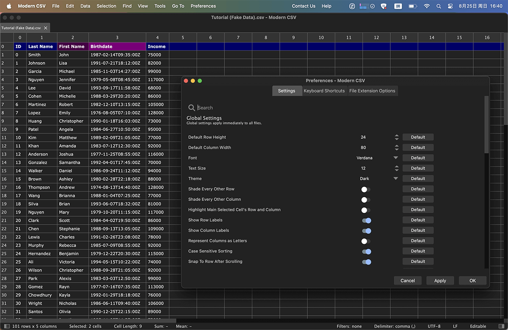Open the Data menu
The image size is (508, 330).
click(85, 6)
